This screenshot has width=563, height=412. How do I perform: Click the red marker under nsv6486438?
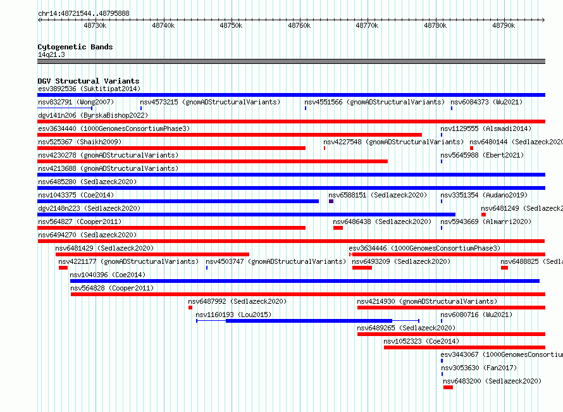338,228
